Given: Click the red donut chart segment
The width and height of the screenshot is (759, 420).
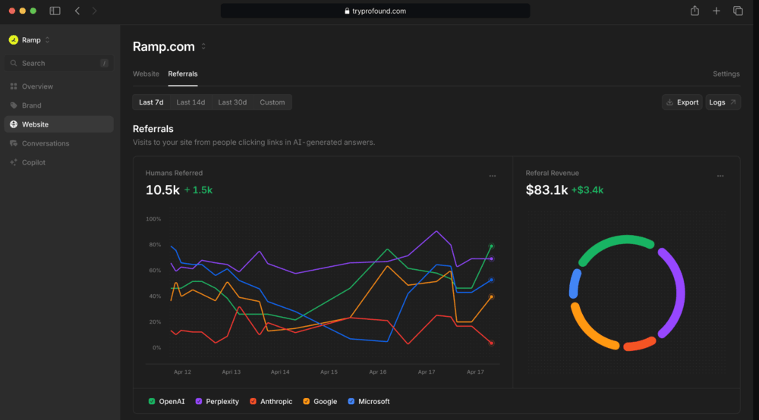Looking at the screenshot, I should [640, 344].
